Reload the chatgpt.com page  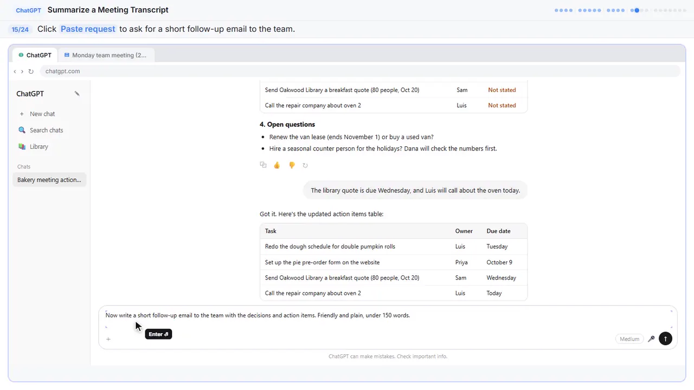point(31,71)
